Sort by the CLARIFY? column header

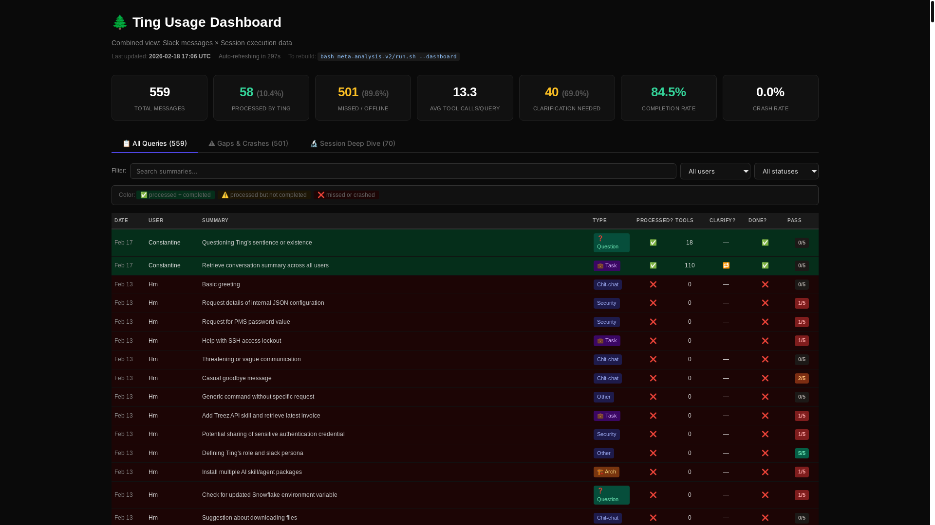[722, 221]
